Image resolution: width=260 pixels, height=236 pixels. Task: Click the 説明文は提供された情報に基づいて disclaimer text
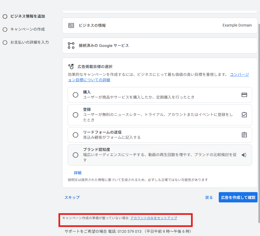pos(138,180)
